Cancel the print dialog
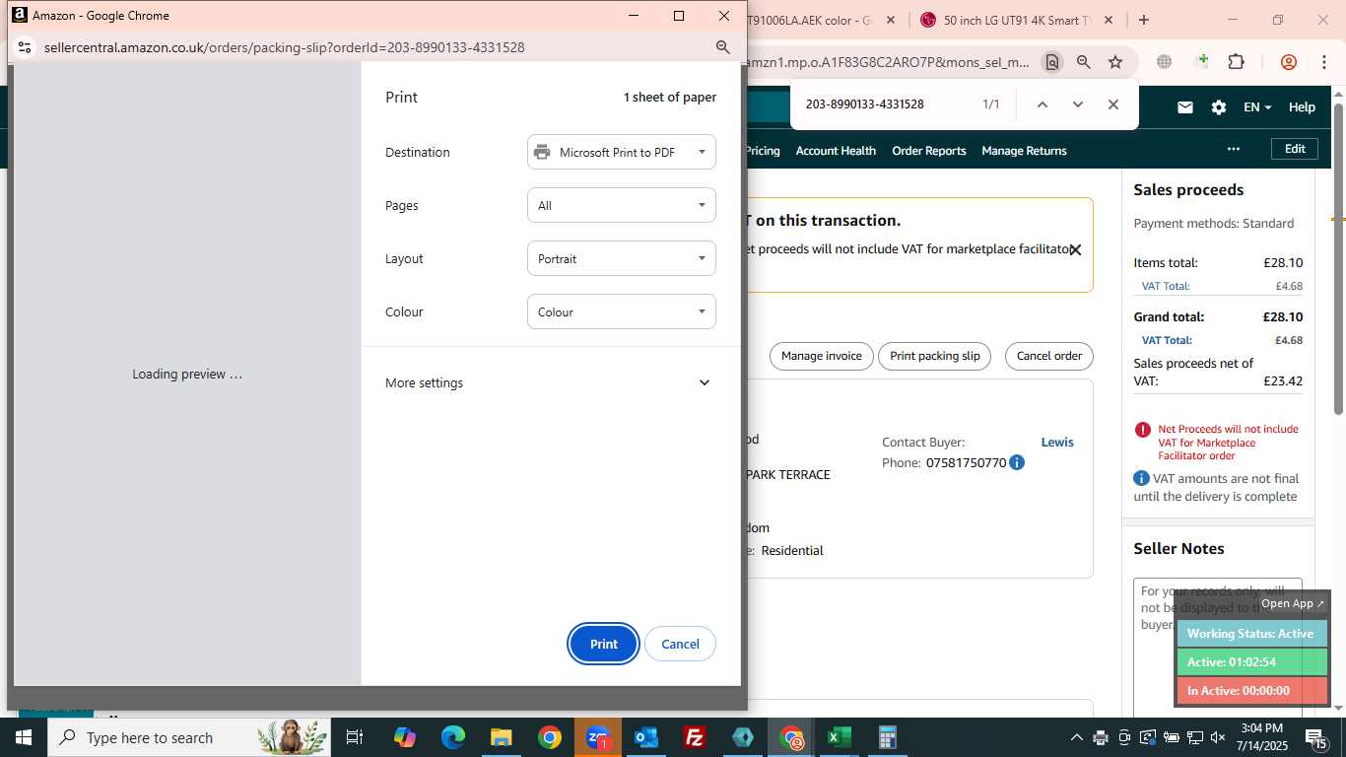The height and width of the screenshot is (757, 1346). 680,644
